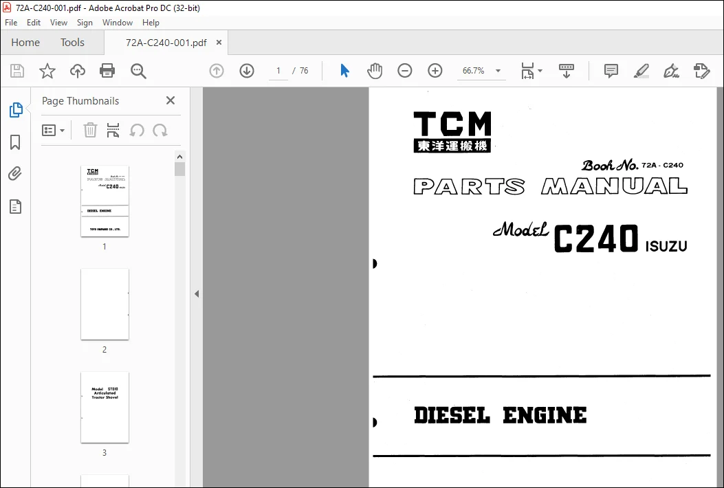Screen dimensions: 724x488
Task: Add a comment with speech bubble icon
Action: pyautogui.click(x=611, y=71)
